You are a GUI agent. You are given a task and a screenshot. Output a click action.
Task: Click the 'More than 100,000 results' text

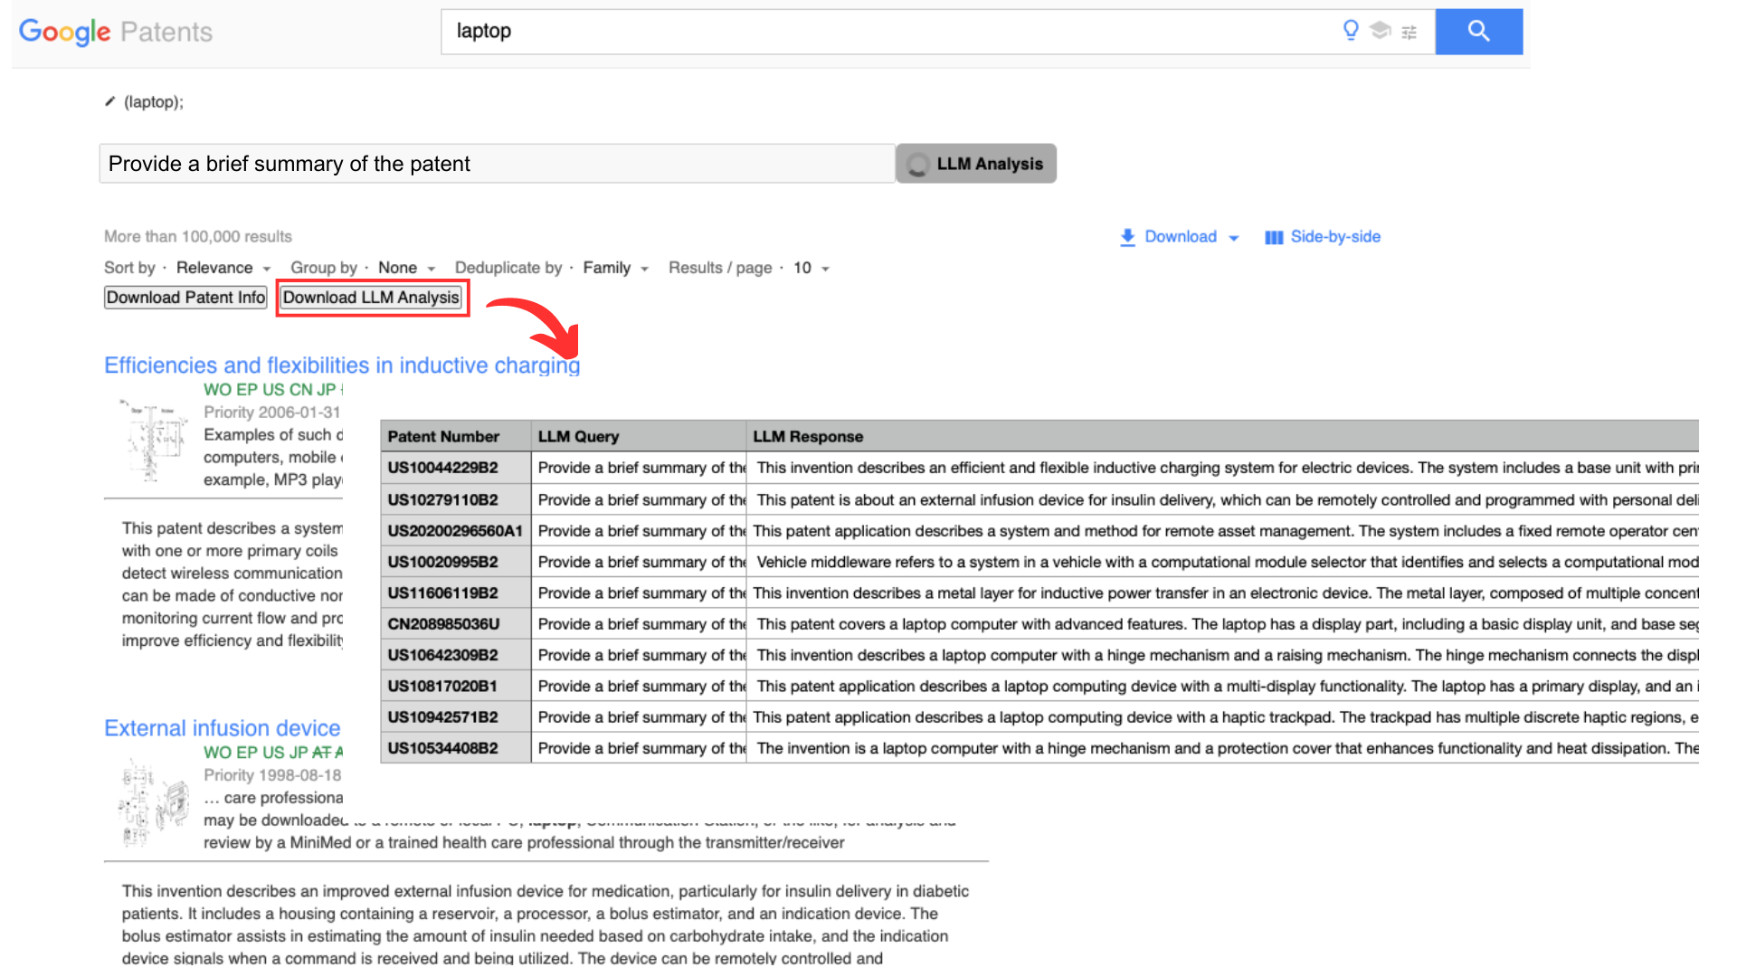click(x=198, y=237)
